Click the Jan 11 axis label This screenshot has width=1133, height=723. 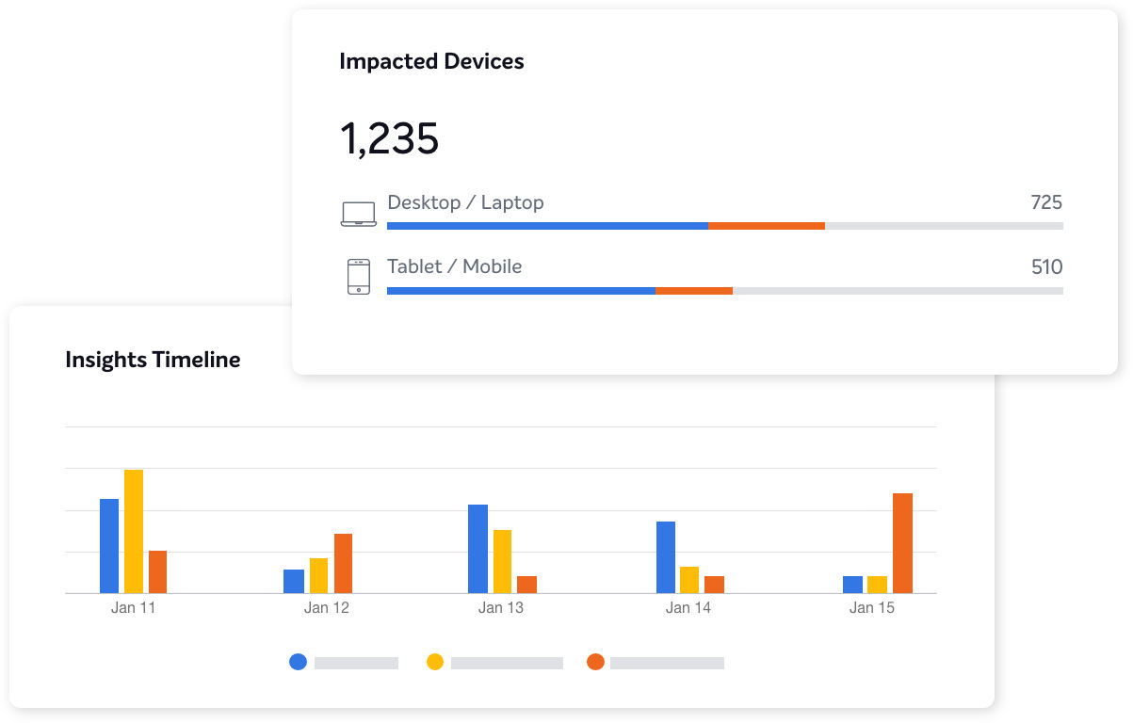click(x=134, y=608)
